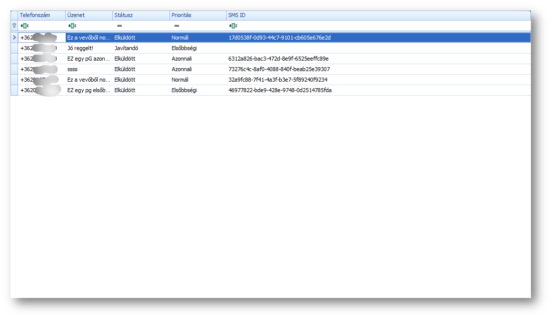
Task: Click the Státusz equals filter icon
Action: [x=119, y=26]
